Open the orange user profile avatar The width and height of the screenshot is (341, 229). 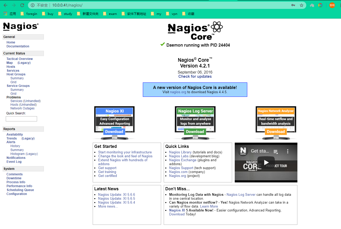click(x=332, y=5)
